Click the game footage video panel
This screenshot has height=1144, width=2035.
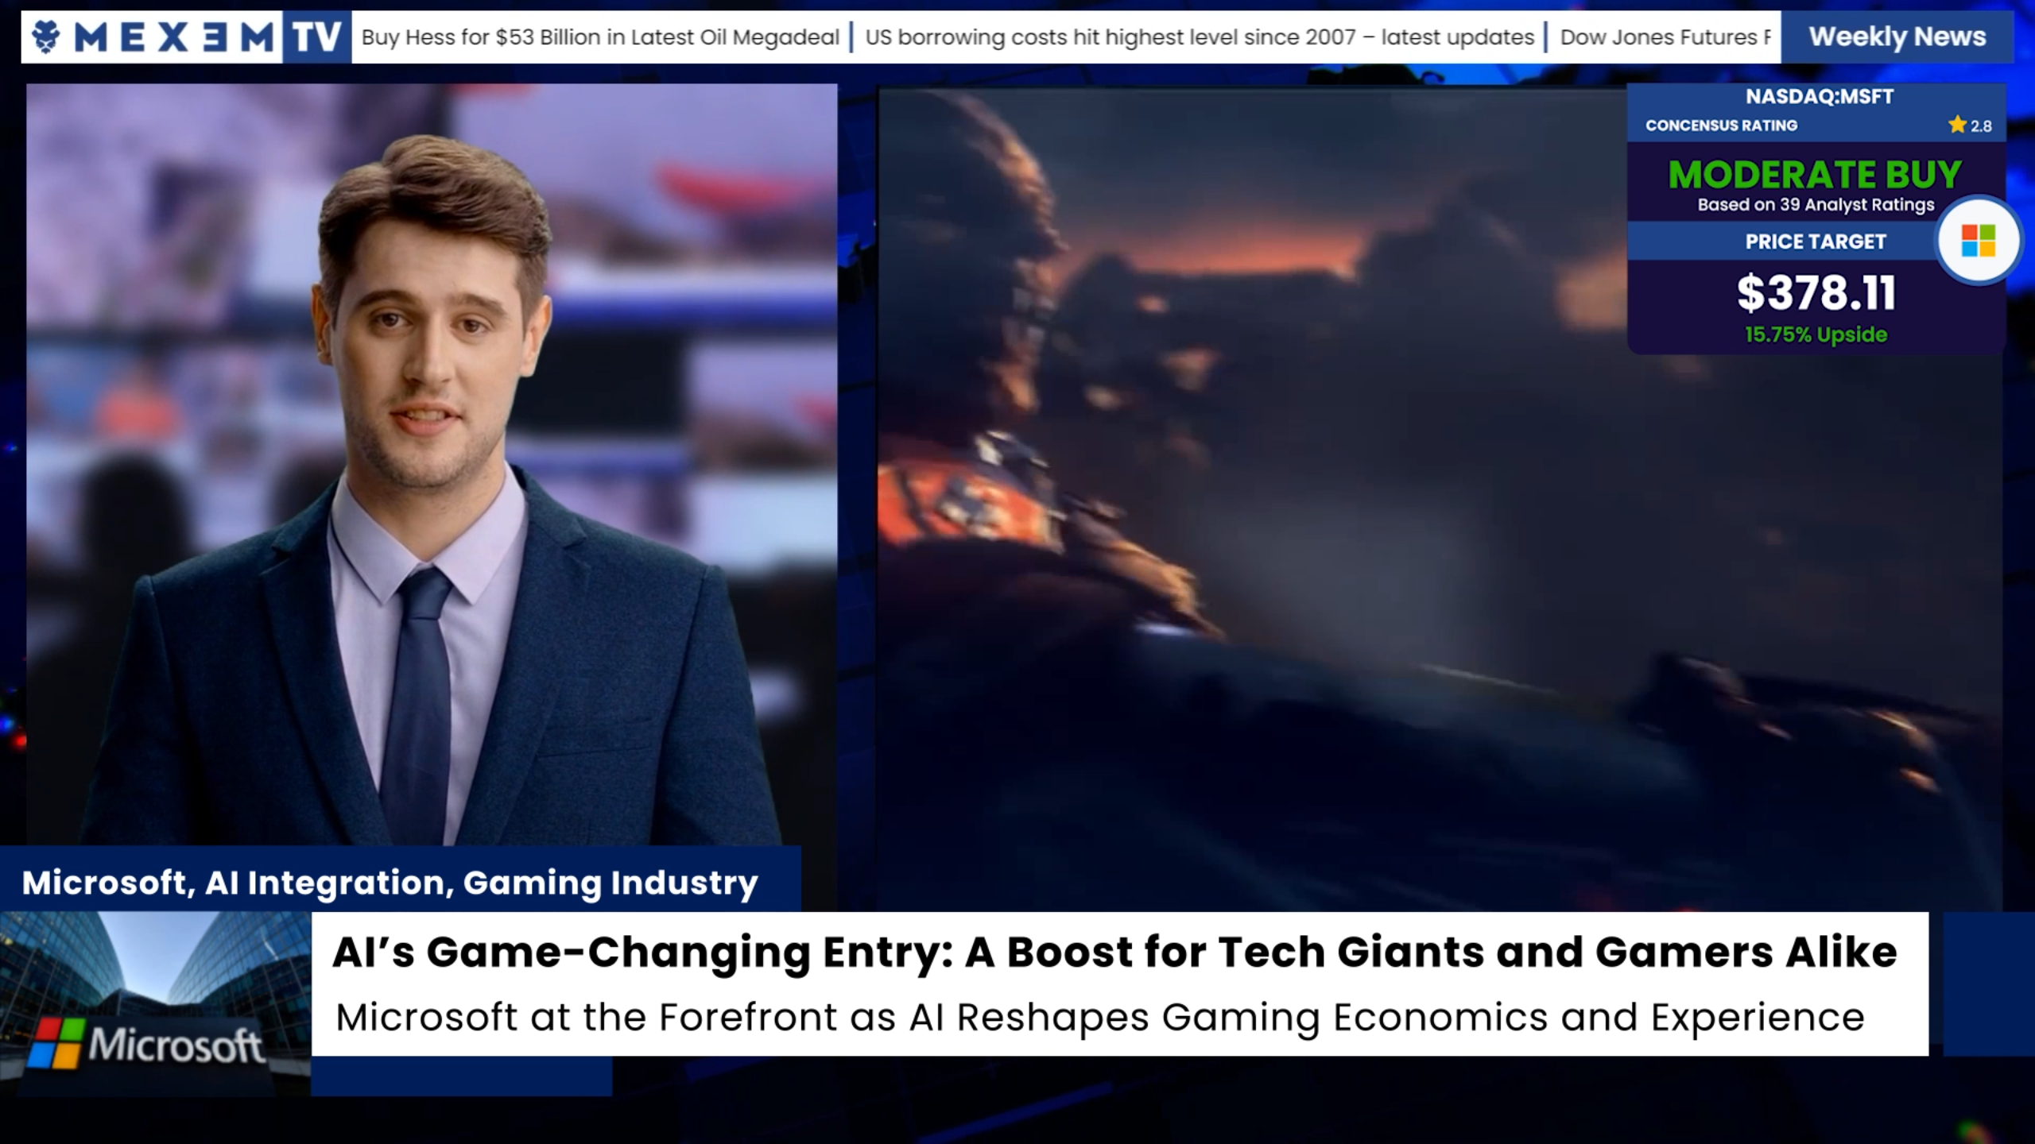click(x=1439, y=499)
